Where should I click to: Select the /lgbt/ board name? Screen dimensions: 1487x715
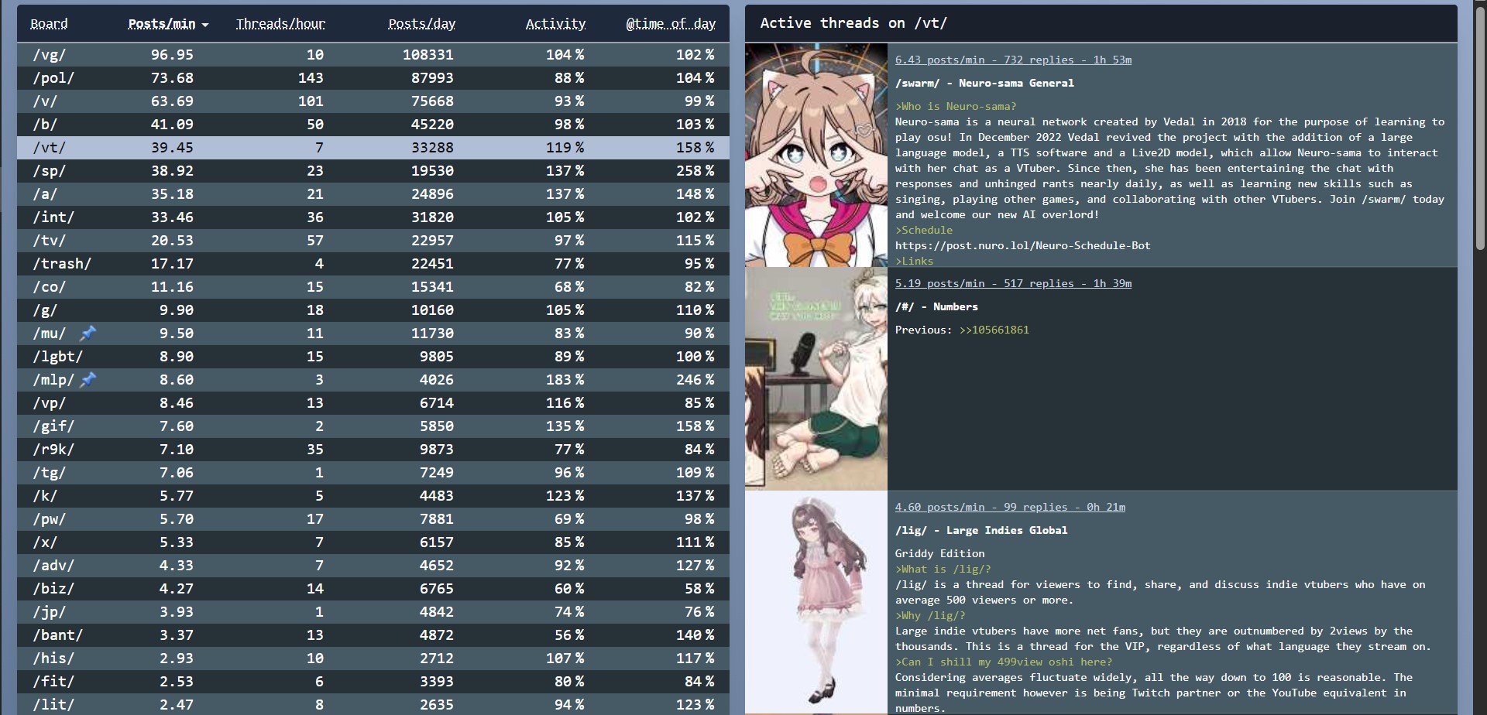[58, 357]
